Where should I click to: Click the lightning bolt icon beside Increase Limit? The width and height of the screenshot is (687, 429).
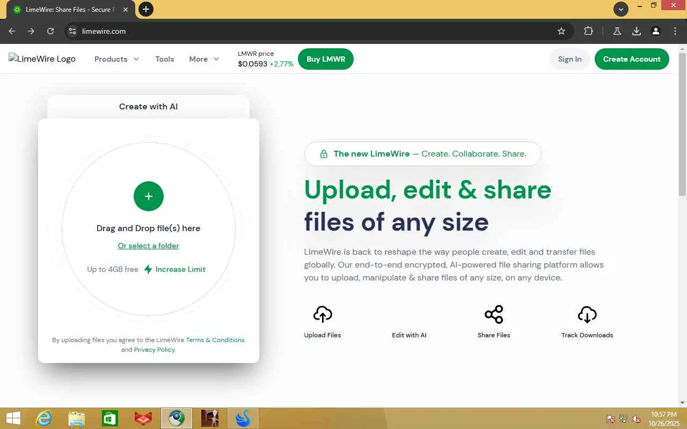click(148, 269)
